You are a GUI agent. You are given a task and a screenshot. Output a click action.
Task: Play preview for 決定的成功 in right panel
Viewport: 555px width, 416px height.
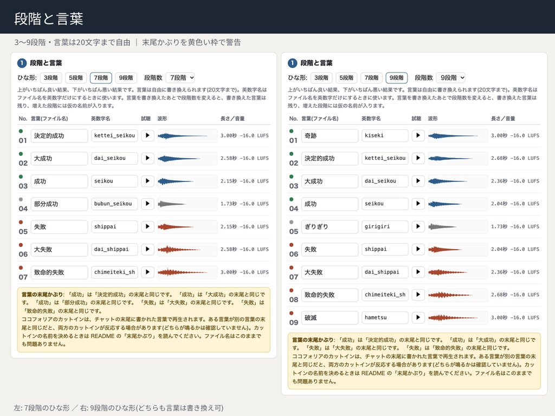(418, 158)
